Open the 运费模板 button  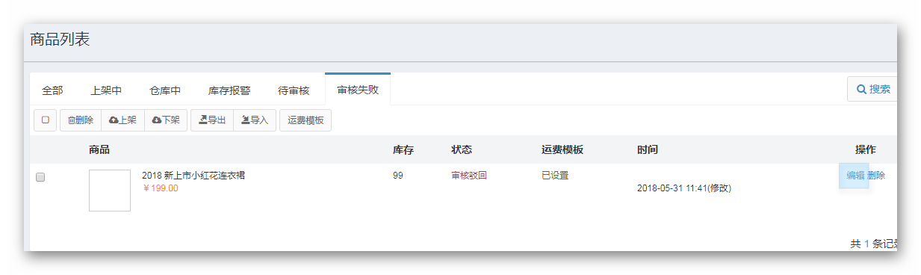(306, 120)
